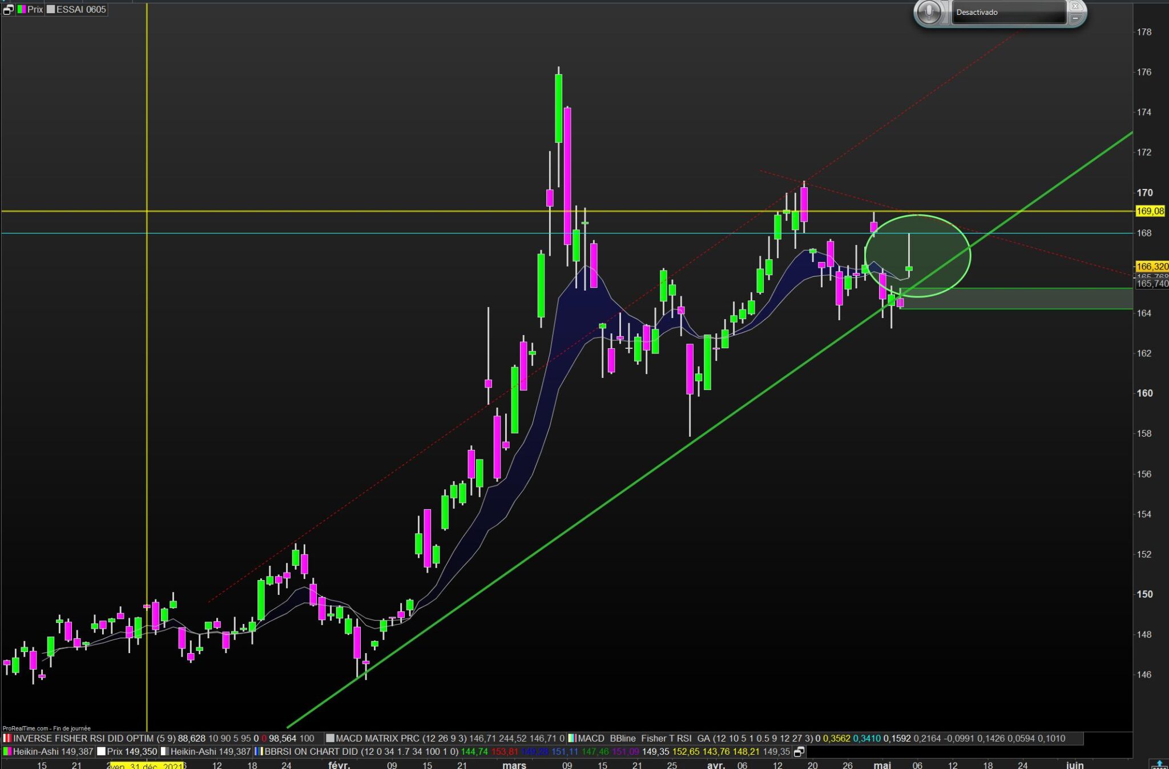The height and width of the screenshot is (769, 1169).
Task: Click the Desactivado speech status field
Action: 1007,13
